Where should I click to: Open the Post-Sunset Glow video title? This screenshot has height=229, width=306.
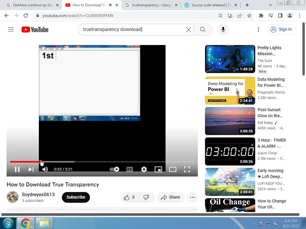point(270,113)
